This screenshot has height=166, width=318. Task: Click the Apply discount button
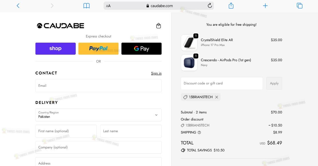(274, 83)
